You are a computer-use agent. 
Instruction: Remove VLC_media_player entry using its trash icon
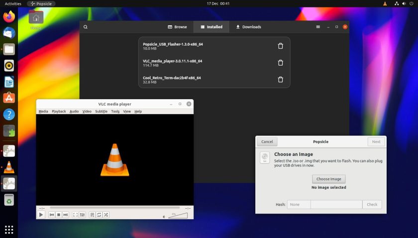click(280, 63)
